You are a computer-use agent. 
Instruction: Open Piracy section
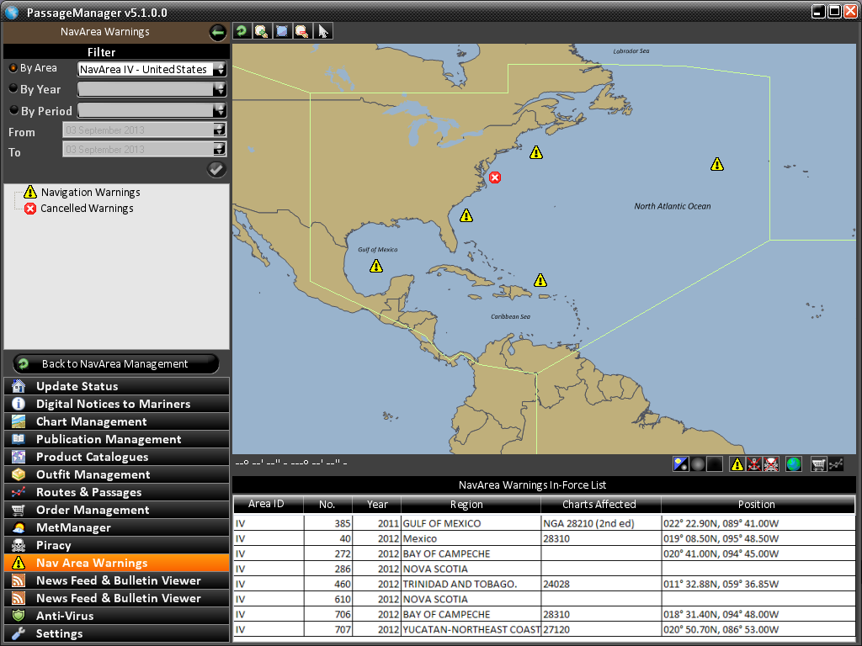tap(116, 545)
